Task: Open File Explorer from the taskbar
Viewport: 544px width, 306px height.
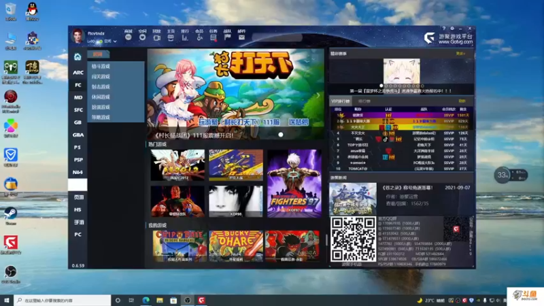Action: pyautogui.click(x=160, y=300)
